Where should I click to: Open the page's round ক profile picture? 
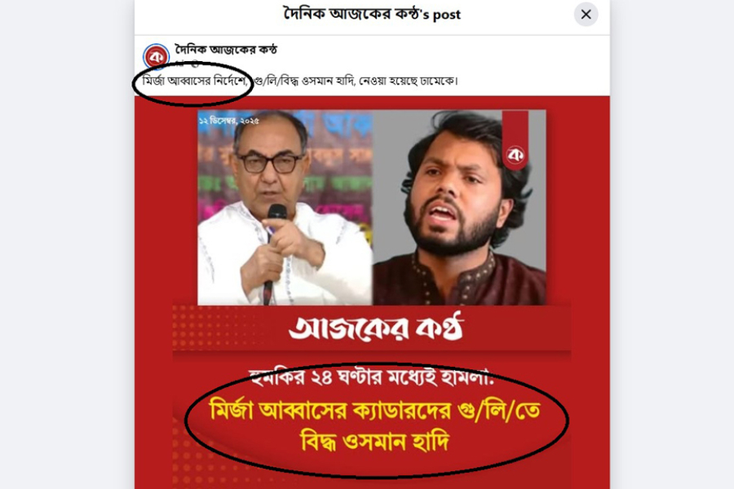(156, 56)
